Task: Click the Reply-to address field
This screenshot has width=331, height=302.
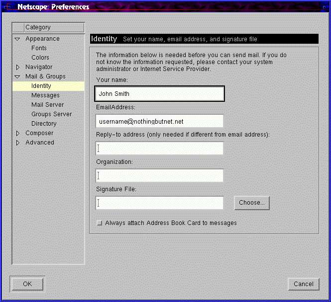Action: pyautogui.click(x=159, y=148)
